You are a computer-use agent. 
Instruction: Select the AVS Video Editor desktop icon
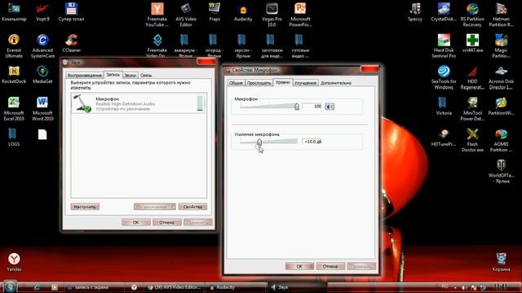point(186,15)
